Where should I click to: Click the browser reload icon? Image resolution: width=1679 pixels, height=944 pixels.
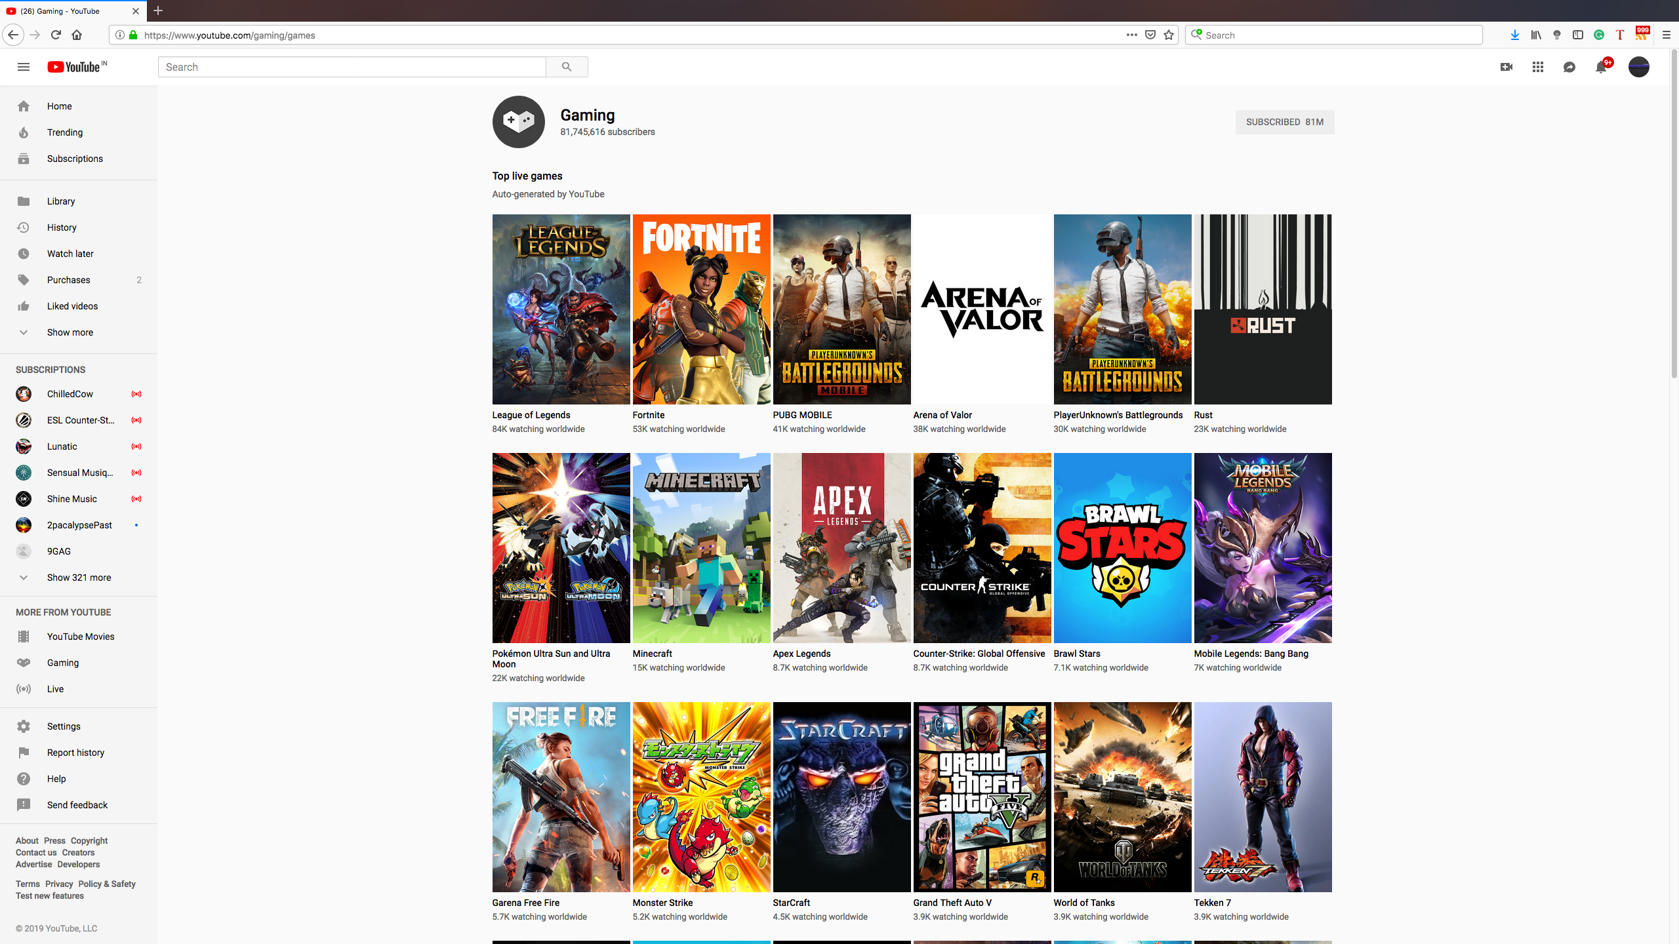click(x=56, y=35)
